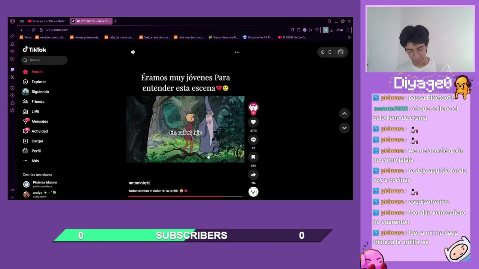Viewport: 479px width, 269px height.
Task: Add page to bookmarks with heart icon
Action: click(x=317, y=30)
